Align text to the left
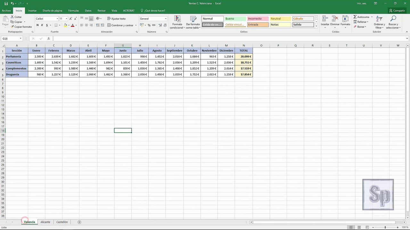The width and height of the screenshot is (410, 230). tap(82, 25)
